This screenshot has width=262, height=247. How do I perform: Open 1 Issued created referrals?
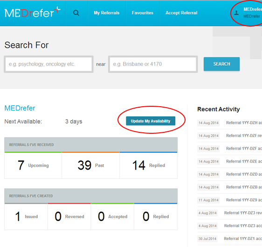26,217
